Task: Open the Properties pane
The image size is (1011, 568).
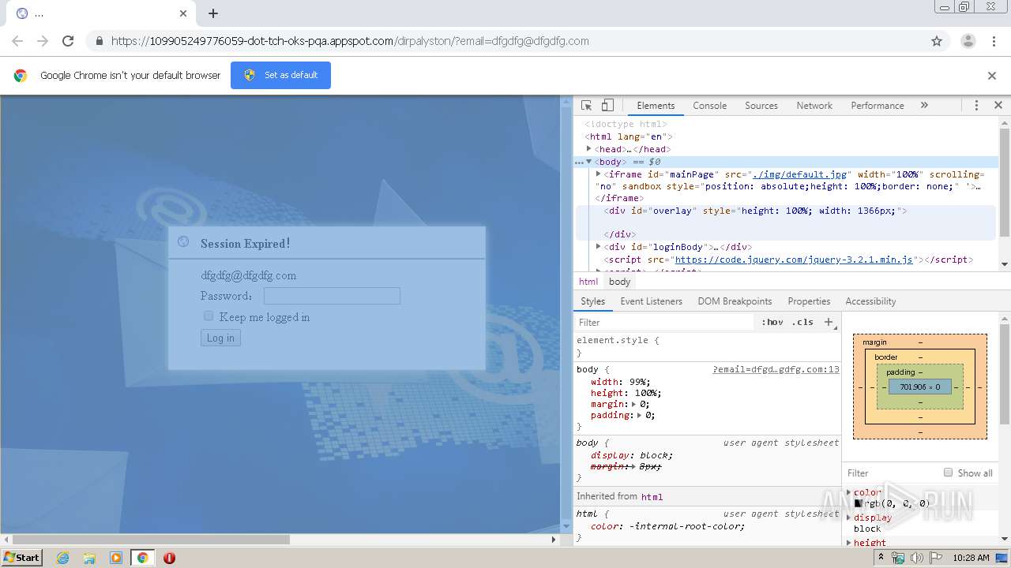Action: tap(809, 301)
